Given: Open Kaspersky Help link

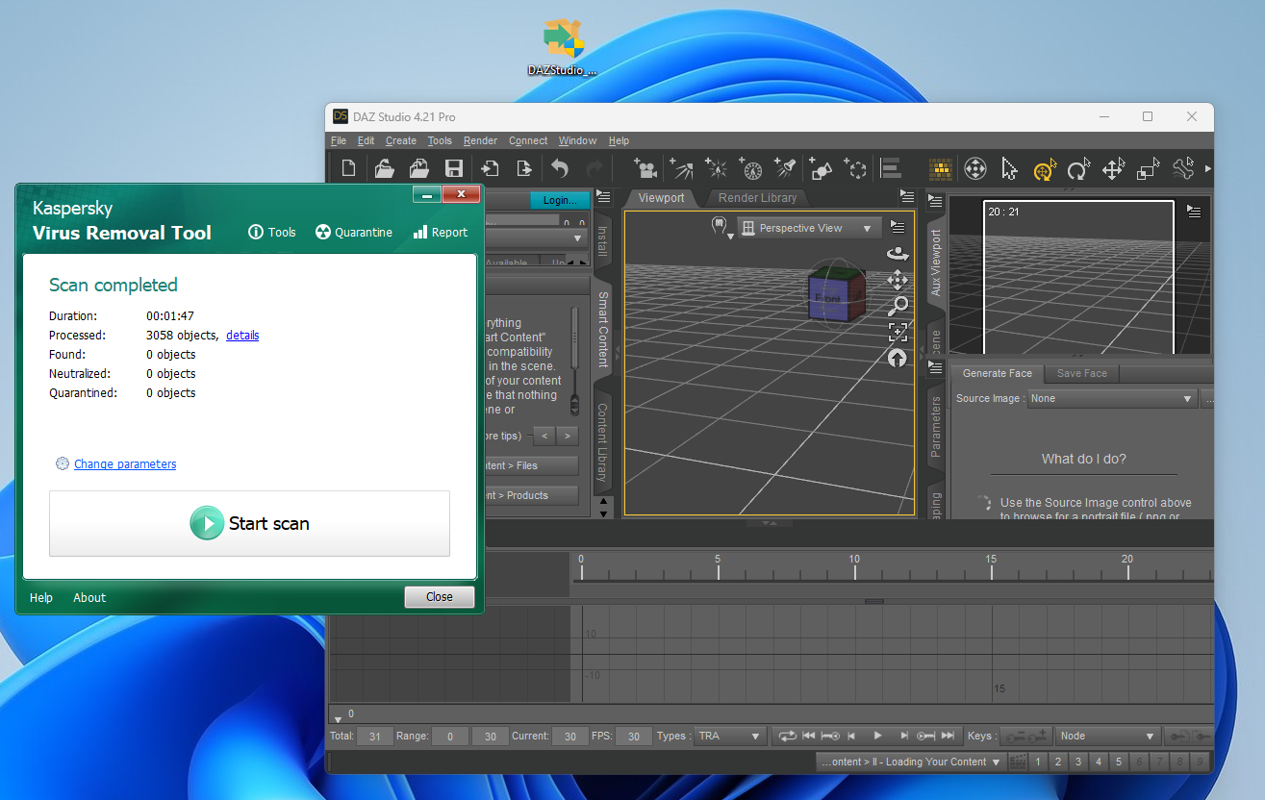Looking at the screenshot, I should pyautogui.click(x=41, y=597).
